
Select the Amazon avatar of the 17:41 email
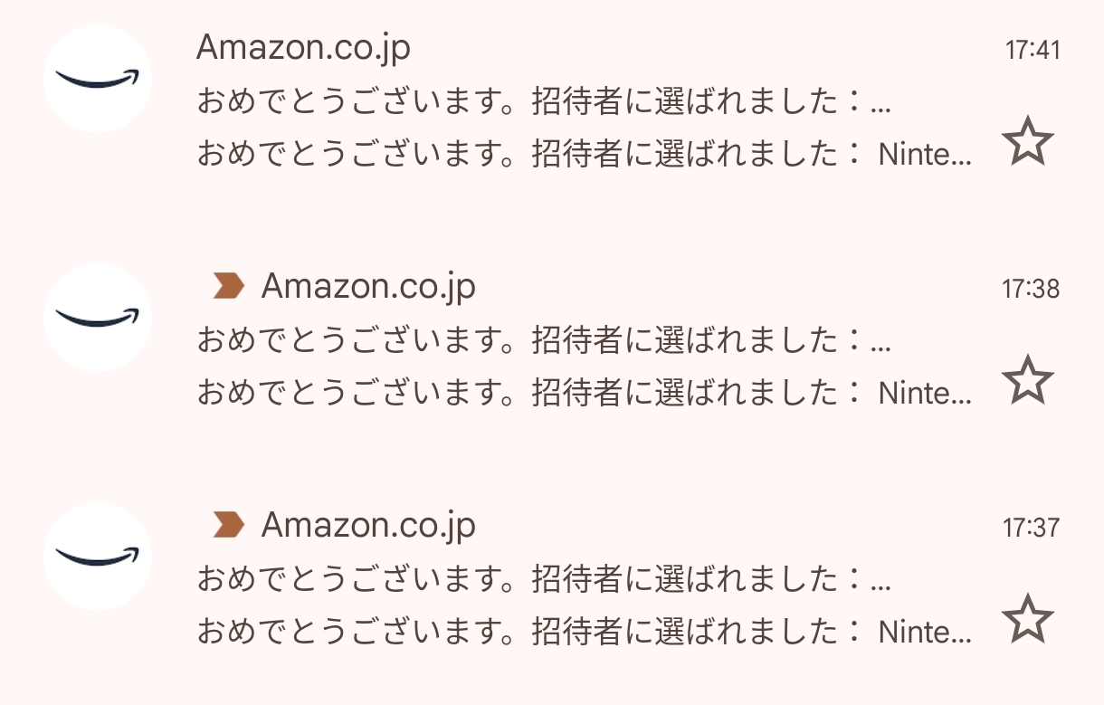tap(98, 79)
